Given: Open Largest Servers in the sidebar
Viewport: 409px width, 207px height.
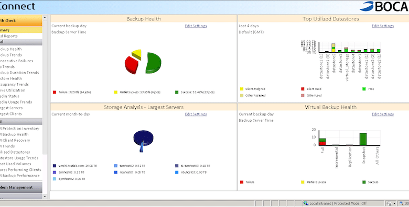Looking at the screenshot, I should [x=11, y=108].
